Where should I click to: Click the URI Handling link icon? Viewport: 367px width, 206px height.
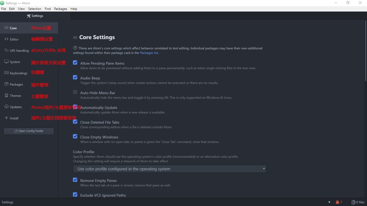(x=6, y=50)
